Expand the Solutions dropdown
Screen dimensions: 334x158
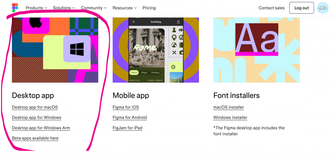(64, 8)
